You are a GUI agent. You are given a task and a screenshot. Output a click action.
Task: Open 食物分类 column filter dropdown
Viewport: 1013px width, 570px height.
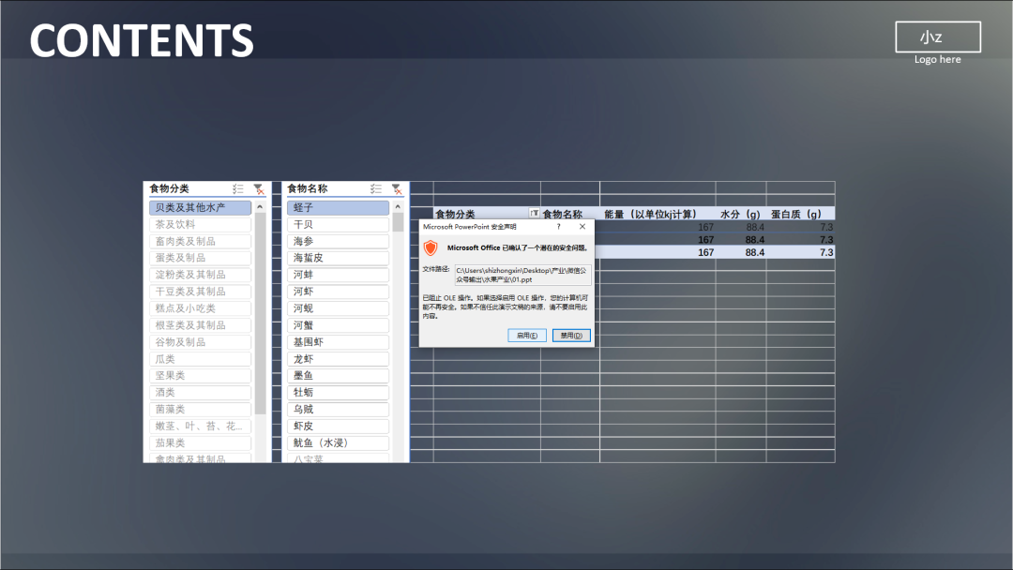534,214
